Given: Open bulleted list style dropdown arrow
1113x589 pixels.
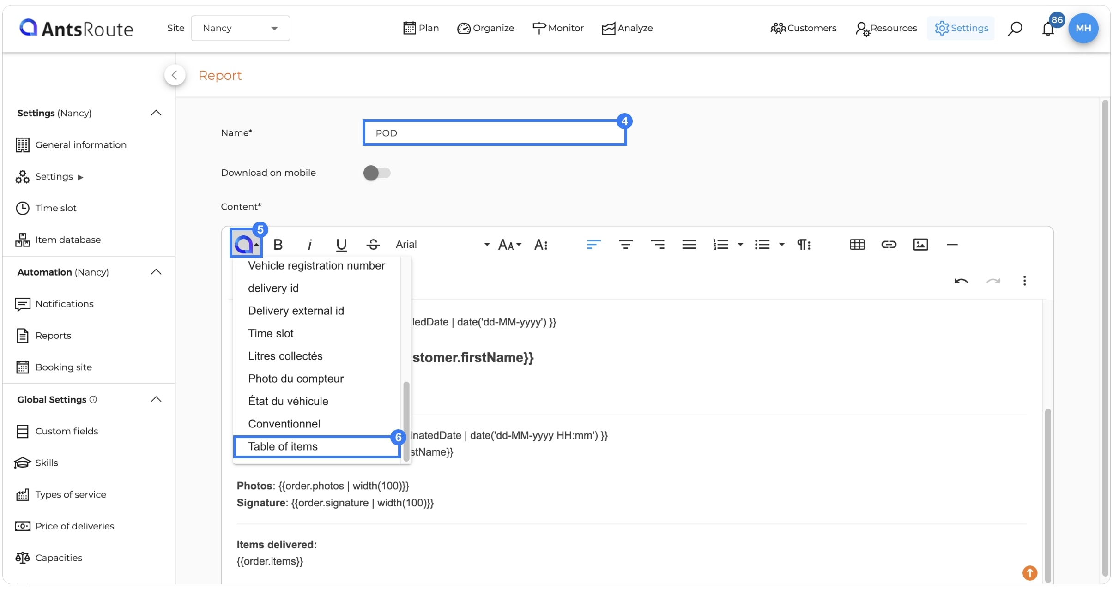Looking at the screenshot, I should tap(782, 245).
